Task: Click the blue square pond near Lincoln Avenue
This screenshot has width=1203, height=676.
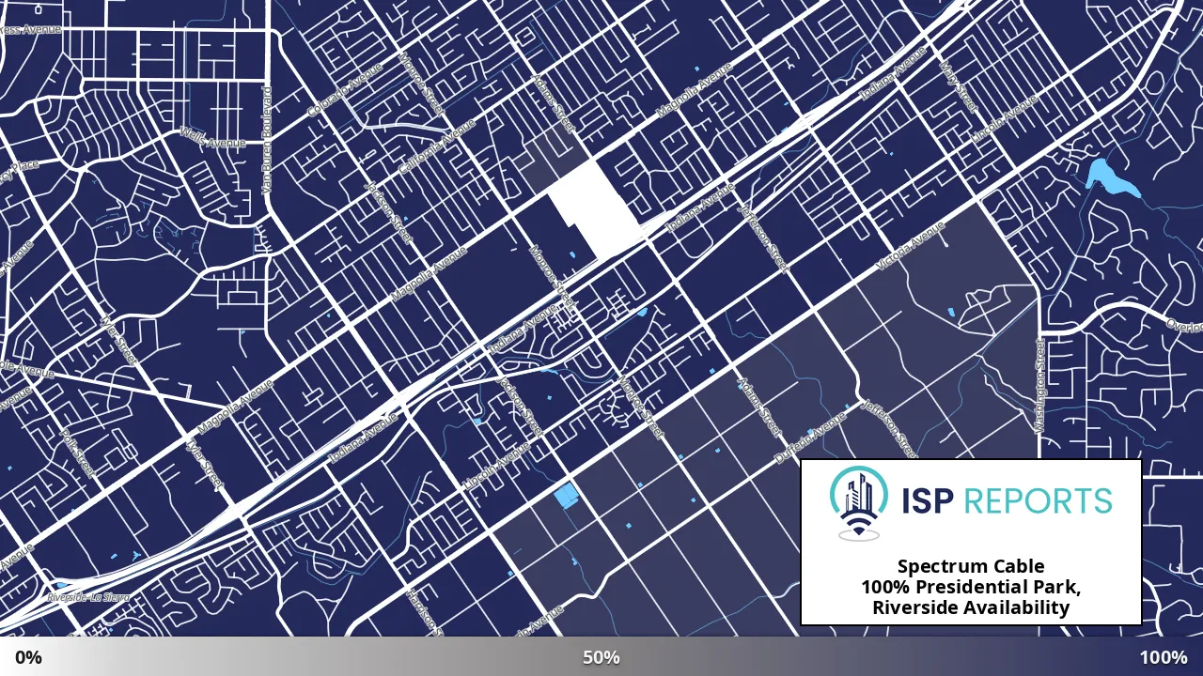Action: (566, 496)
